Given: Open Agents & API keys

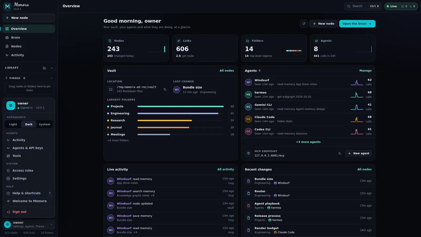Looking at the screenshot, I should click(x=29, y=148).
